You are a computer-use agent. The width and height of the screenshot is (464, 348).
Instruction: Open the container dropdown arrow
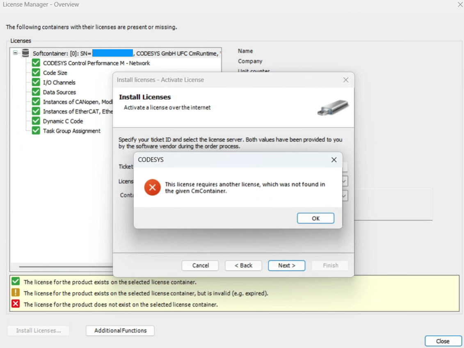(344, 195)
